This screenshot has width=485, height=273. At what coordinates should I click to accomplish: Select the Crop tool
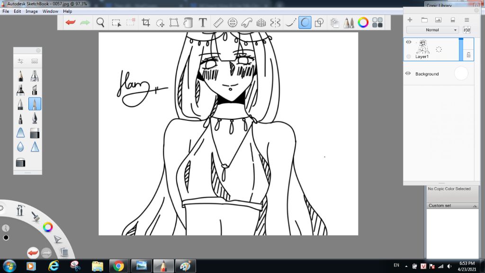point(146,22)
